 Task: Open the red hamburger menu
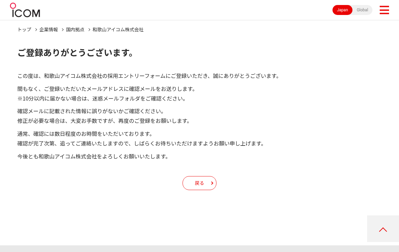pos(384,10)
